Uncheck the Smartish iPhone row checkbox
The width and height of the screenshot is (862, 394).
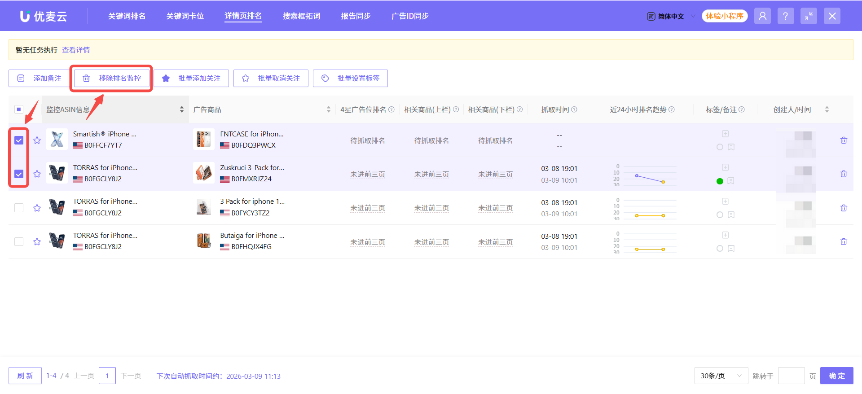click(19, 140)
